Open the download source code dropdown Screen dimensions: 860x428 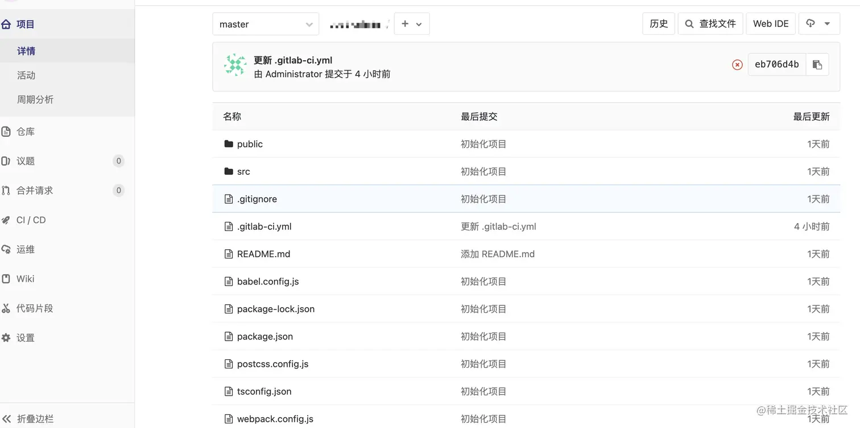pos(819,24)
